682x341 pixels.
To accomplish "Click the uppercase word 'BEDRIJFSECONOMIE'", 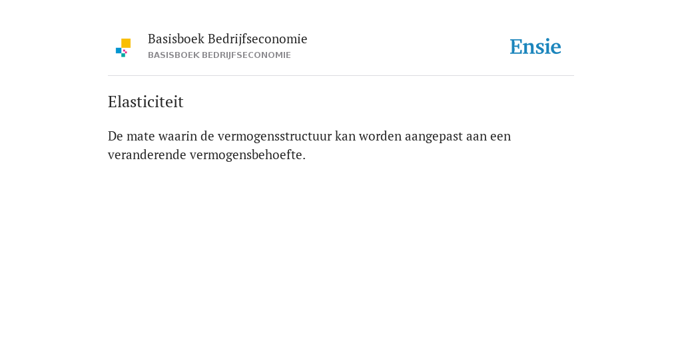I will pos(246,55).
